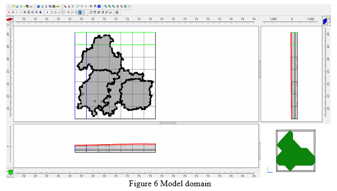337x191 pixels.
Task: Select the add vertical grid line tool
Action: click(17, 12)
